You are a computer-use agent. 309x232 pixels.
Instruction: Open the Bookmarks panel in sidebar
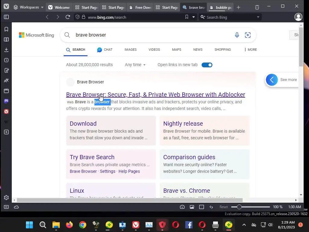(x=6, y=29)
